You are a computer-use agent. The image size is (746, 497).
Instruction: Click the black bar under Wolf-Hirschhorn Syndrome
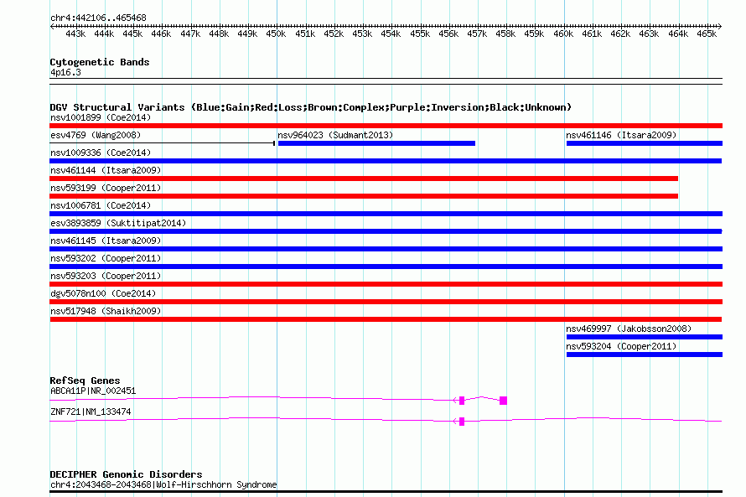[386, 491]
